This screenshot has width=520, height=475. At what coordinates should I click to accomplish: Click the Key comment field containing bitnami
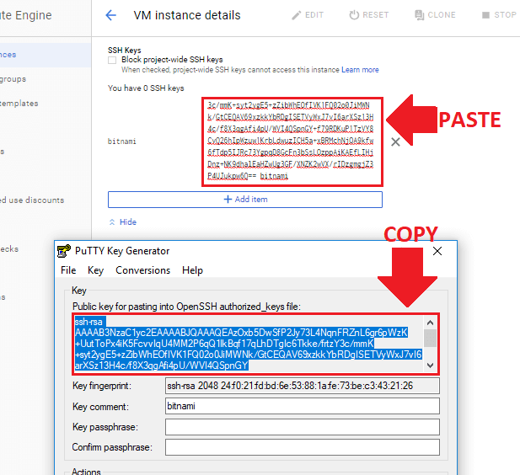303,406
